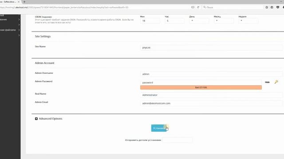Edit the CRON День field
This screenshot has height=159, width=284.
pyautogui.click(x=199, y=21)
